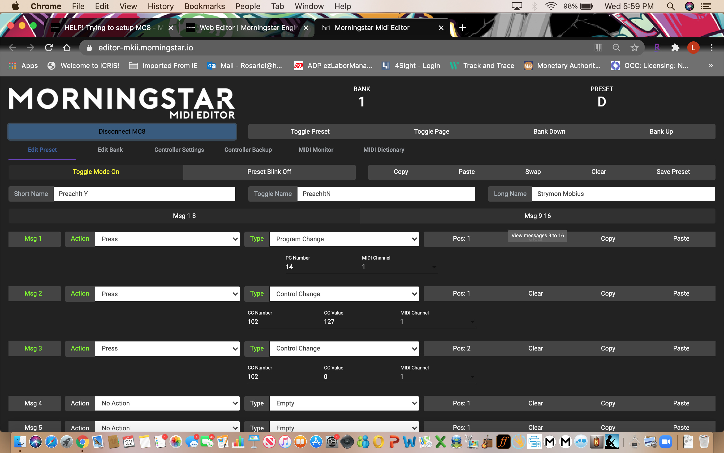Click preset Swap button
The width and height of the screenshot is (724, 453).
pos(533,172)
